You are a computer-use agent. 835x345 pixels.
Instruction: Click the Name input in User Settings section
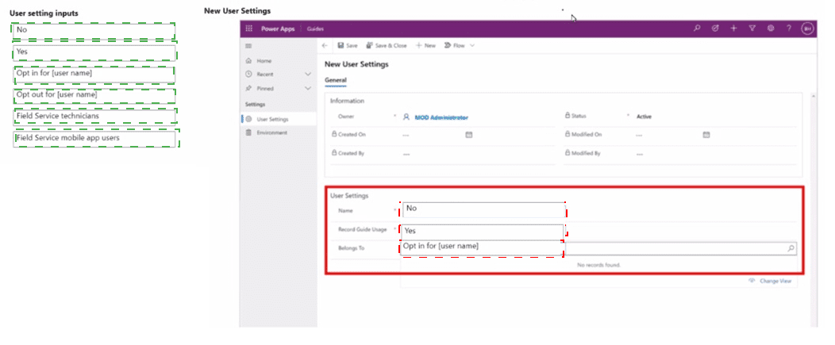484,209
